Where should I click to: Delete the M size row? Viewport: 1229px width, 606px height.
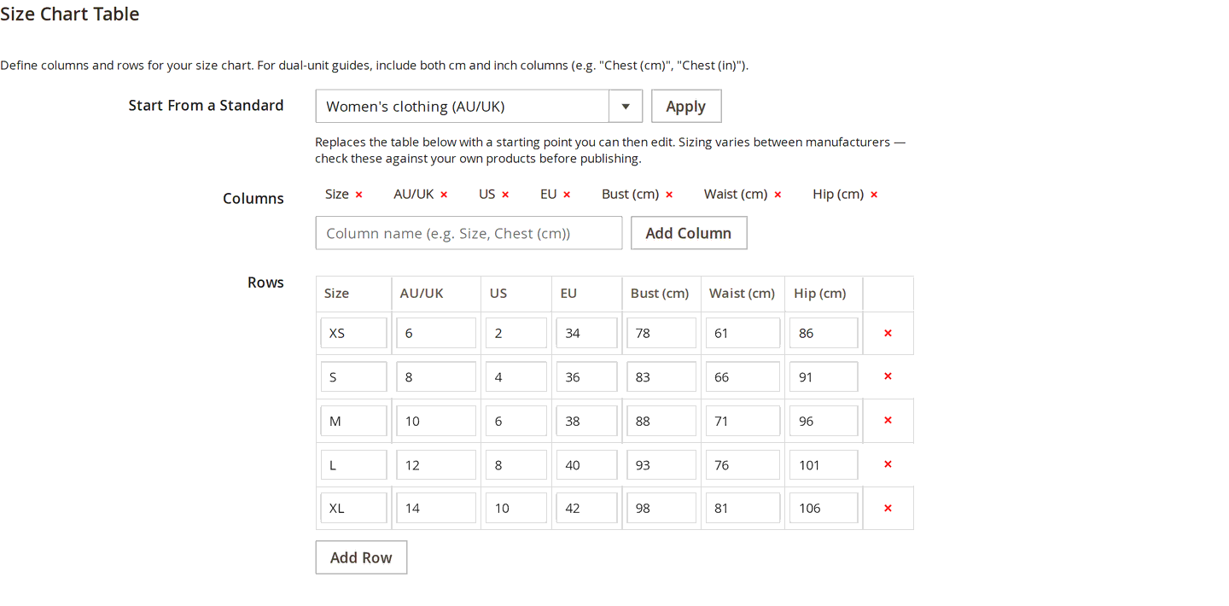pyautogui.click(x=888, y=421)
